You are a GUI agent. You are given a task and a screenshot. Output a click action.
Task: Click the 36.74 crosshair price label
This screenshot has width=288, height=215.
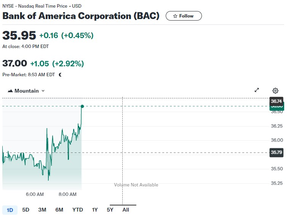pos(276,101)
